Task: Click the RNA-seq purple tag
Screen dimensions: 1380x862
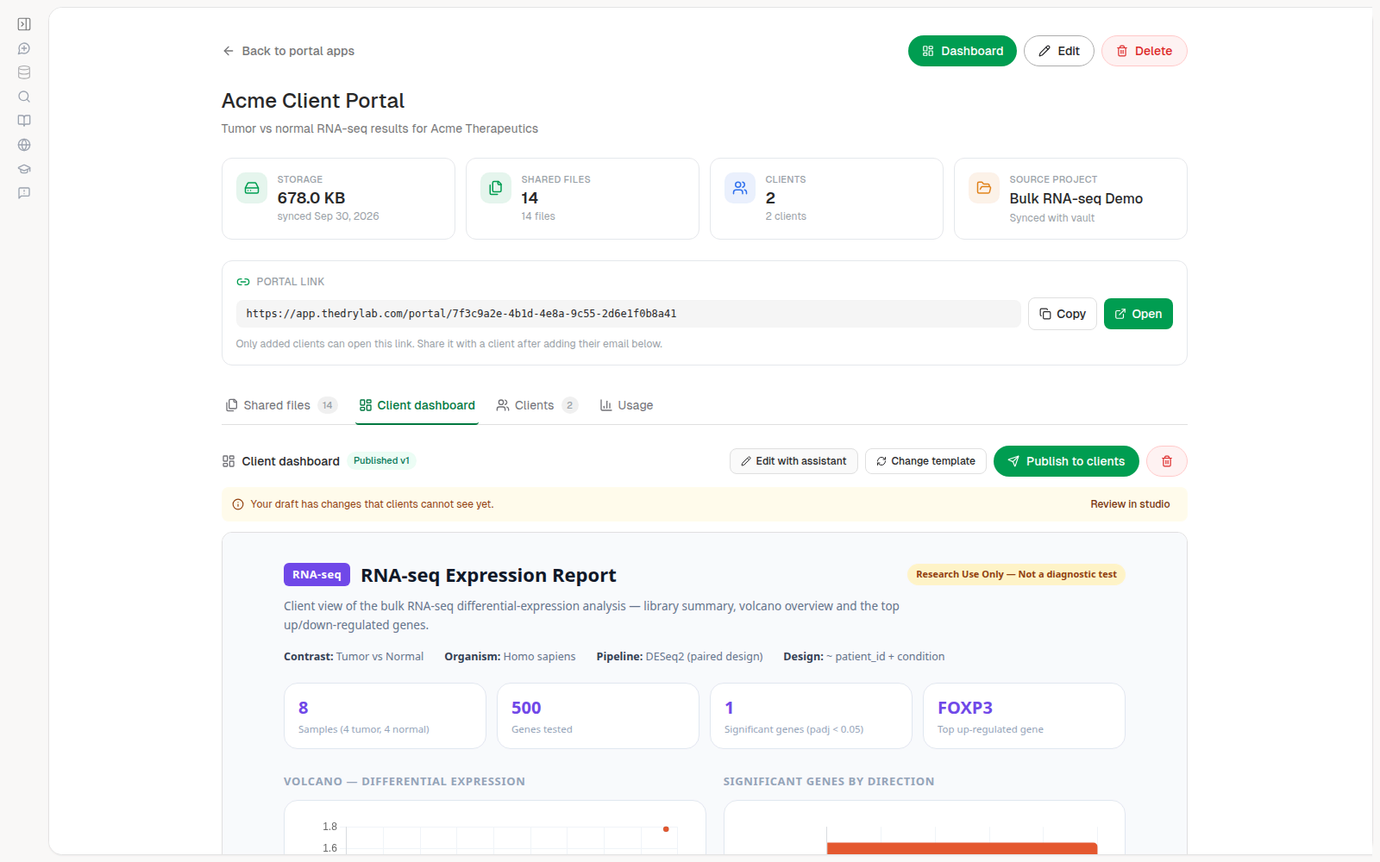Action: click(x=317, y=574)
